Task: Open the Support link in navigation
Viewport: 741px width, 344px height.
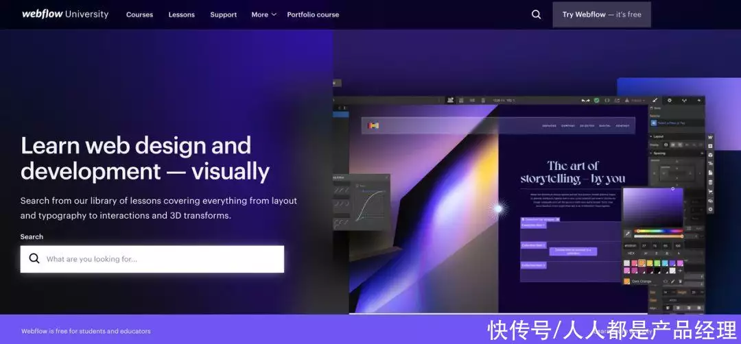Action: point(224,14)
